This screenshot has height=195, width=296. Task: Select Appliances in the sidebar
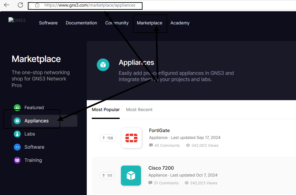(44, 121)
